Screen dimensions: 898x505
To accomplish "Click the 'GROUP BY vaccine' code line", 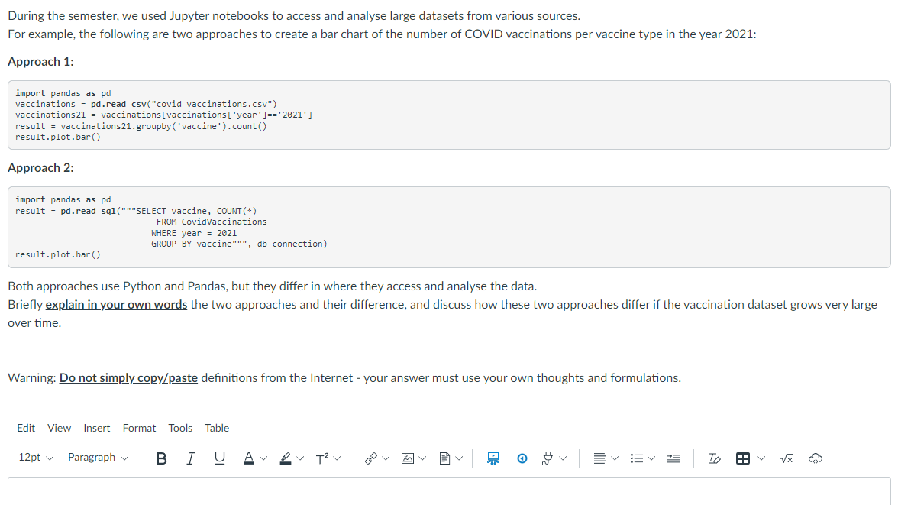I will (x=239, y=244).
